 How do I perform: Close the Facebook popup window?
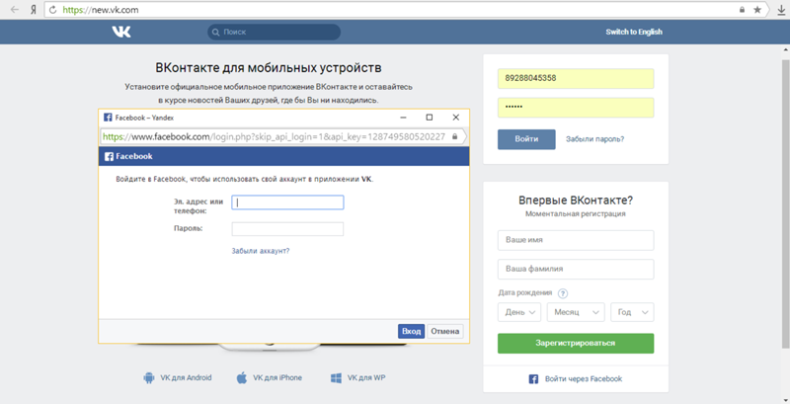point(456,118)
